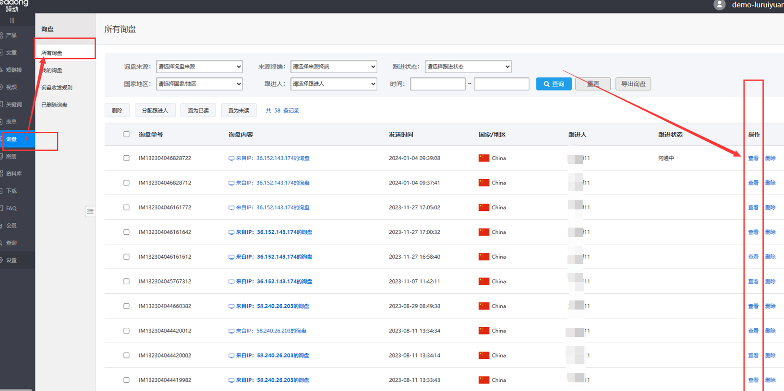Viewport: 784px width, 391px height.
Task: Click China flag icon in first row
Action: click(483, 158)
